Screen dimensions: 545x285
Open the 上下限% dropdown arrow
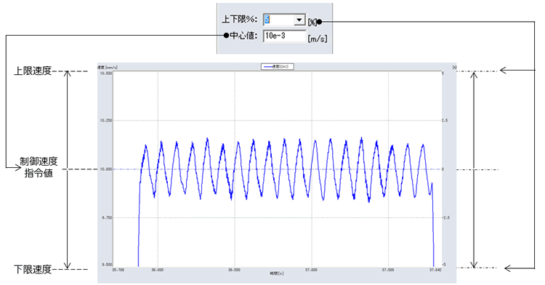tap(299, 20)
